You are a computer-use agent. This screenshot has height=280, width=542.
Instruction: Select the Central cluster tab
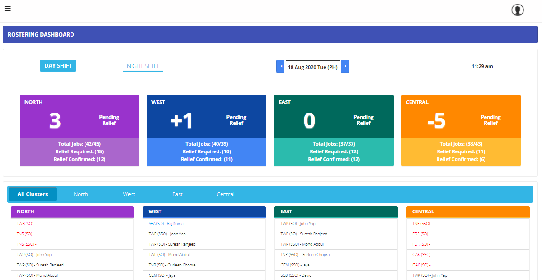pos(225,194)
